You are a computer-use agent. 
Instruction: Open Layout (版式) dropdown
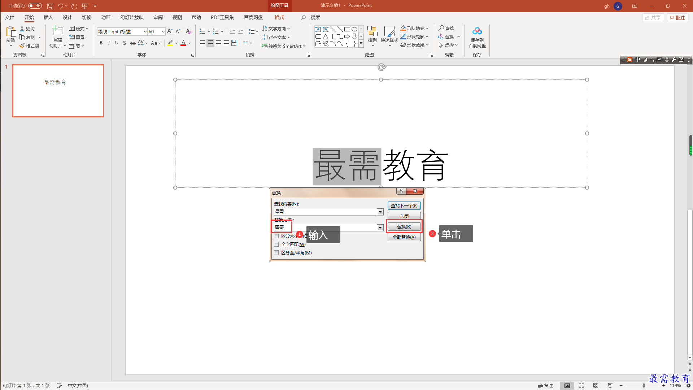79,29
